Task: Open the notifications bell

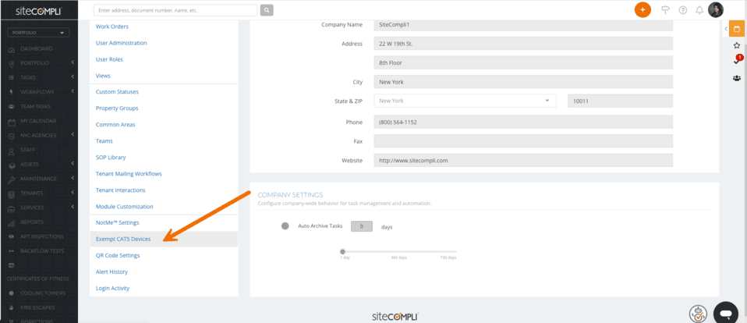Action: (x=699, y=10)
